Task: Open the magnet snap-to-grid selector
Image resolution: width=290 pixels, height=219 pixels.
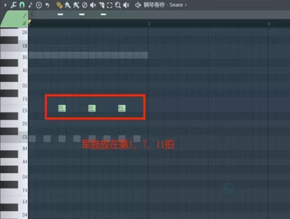Action: [x=22, y=5]
